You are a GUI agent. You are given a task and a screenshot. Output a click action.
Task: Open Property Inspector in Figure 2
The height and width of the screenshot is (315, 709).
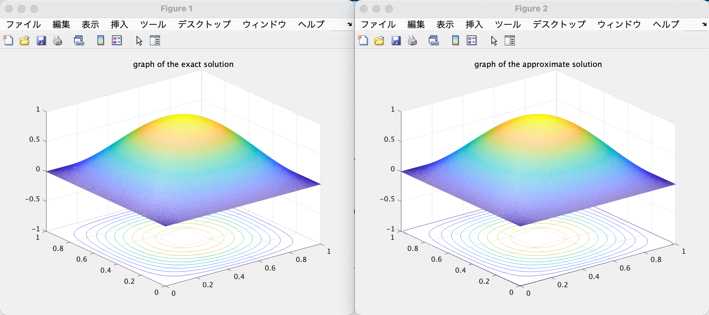click(510, 40)
